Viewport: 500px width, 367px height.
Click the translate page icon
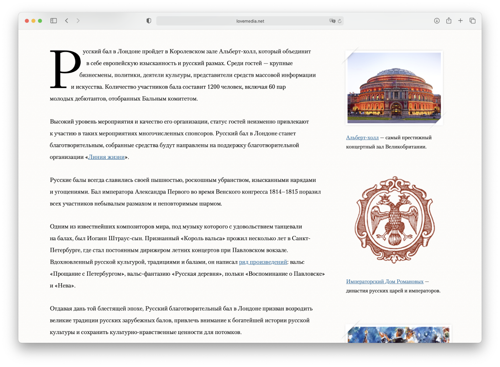(332, 21)
